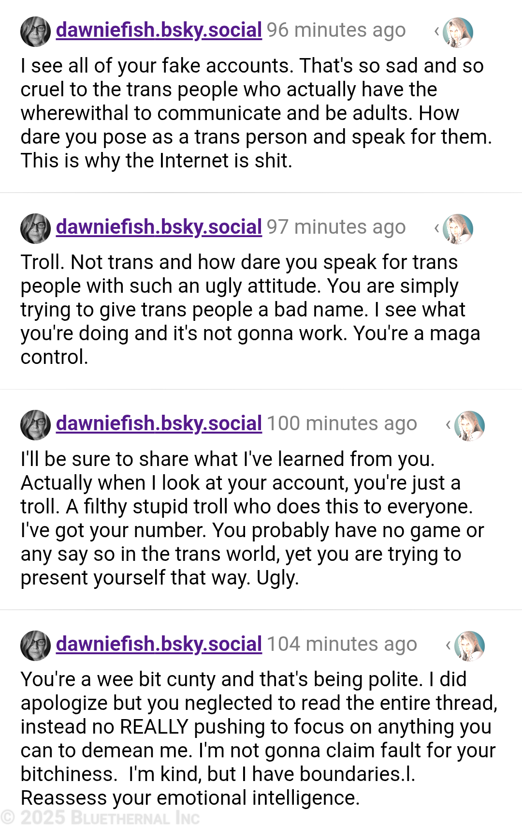Open recipient avatar on the 97 minutes ago post
Viewport: 522px width, 827px height.
[x=458, y=229]
